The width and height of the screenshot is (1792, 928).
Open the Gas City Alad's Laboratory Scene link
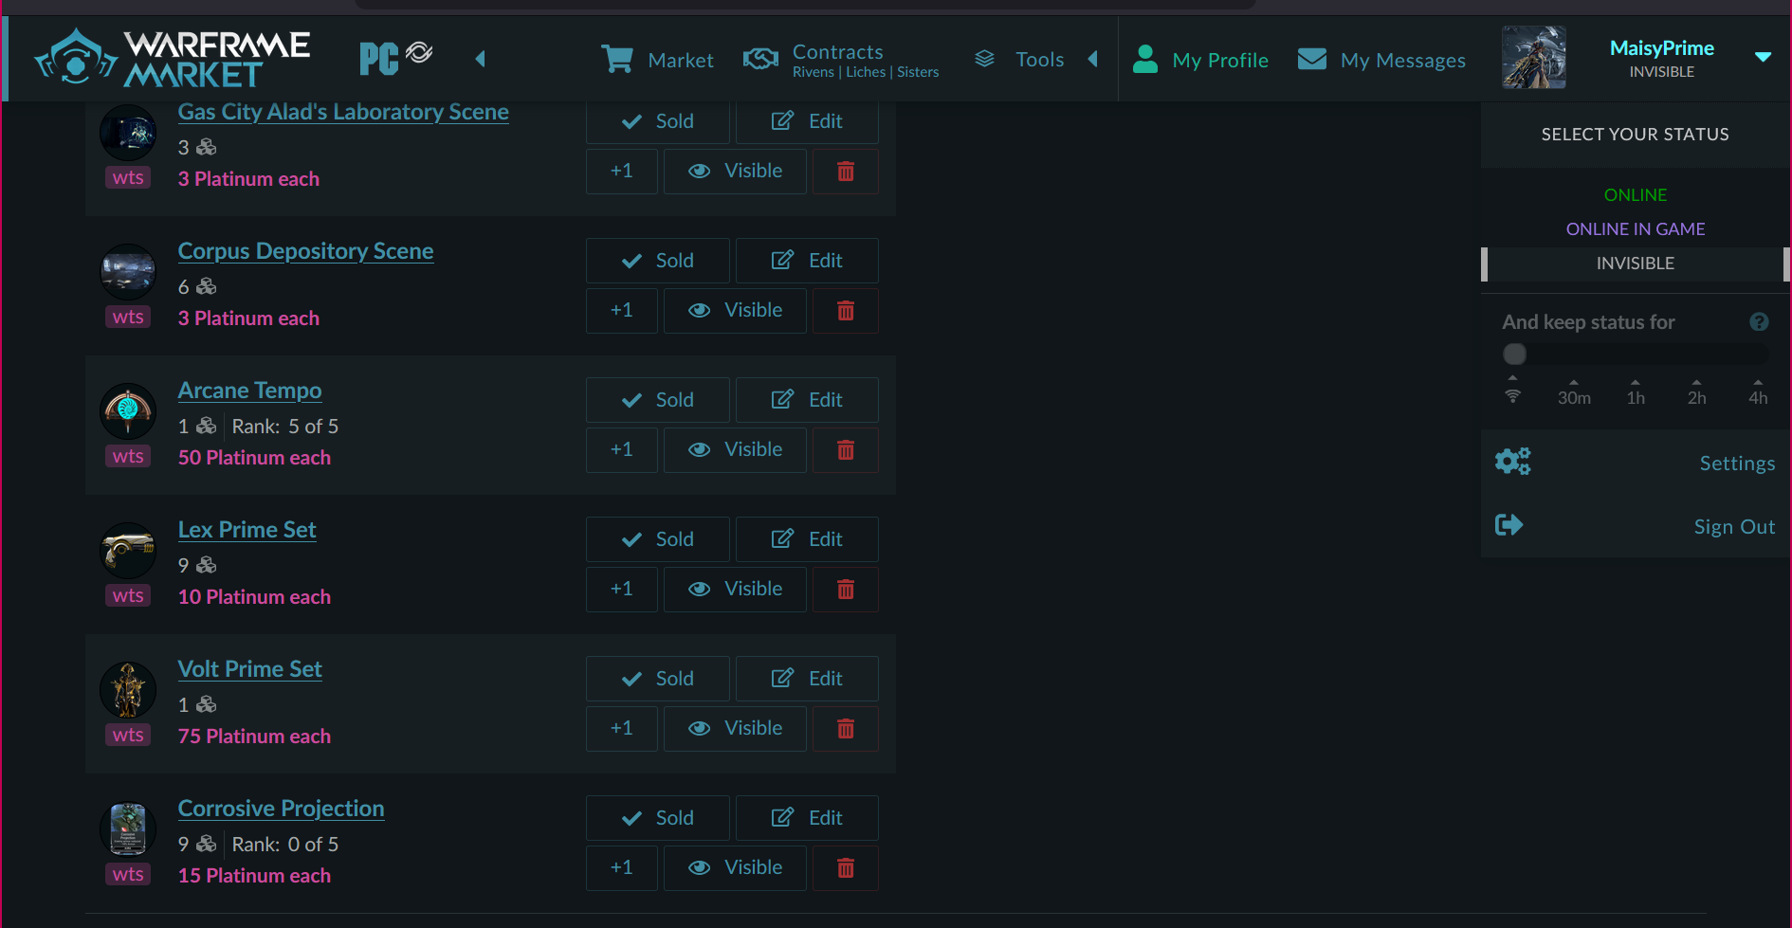(343, 112)
